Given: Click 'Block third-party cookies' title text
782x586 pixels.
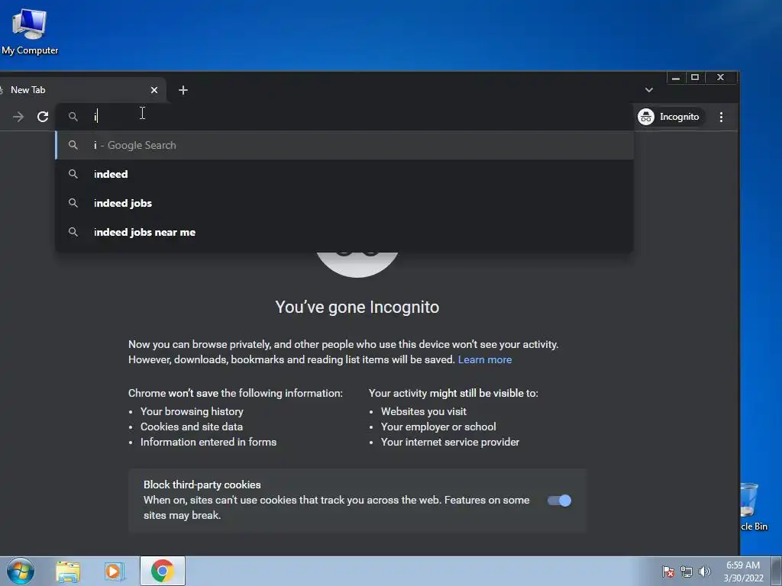Looking at the screenshot, I should (x=202, y=485).
